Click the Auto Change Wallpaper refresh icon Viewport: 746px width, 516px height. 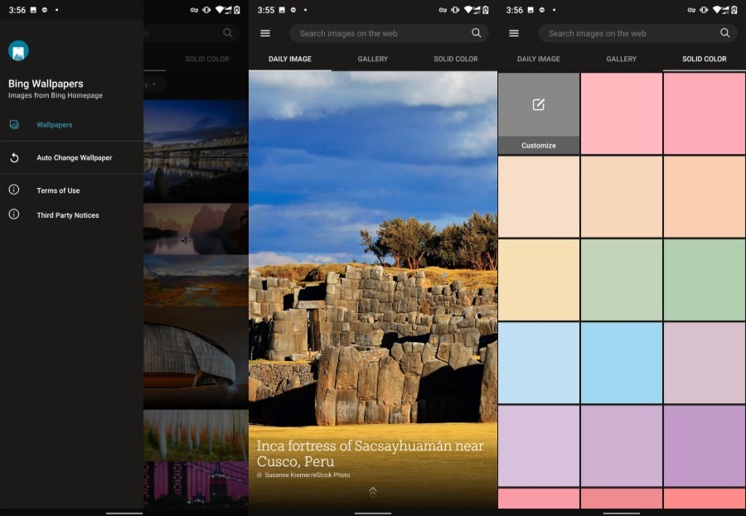pos(14,157)
